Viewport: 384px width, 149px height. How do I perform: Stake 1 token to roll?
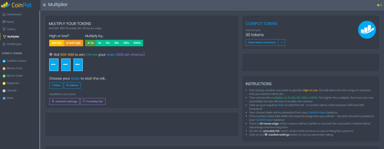(56, 85)
